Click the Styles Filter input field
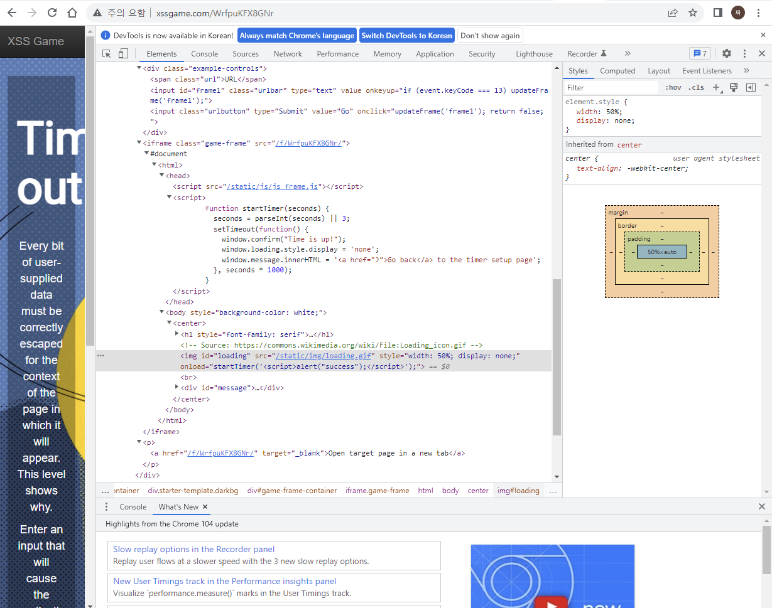Viewport: 772px width, 608px height. pyautogui.click(x=611, y=88)
